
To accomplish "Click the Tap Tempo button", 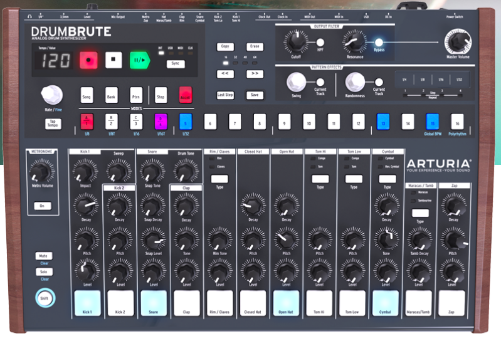I will click(53, 123).
